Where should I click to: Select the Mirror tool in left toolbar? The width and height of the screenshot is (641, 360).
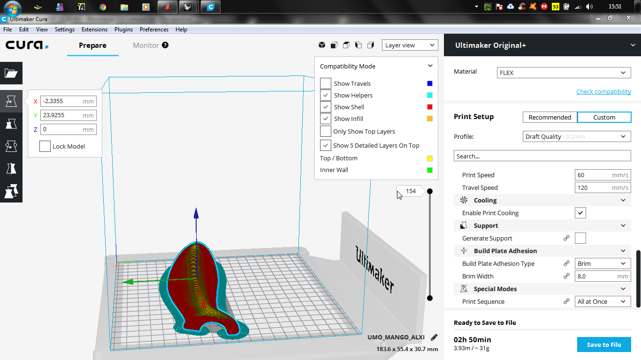point(11,169)
